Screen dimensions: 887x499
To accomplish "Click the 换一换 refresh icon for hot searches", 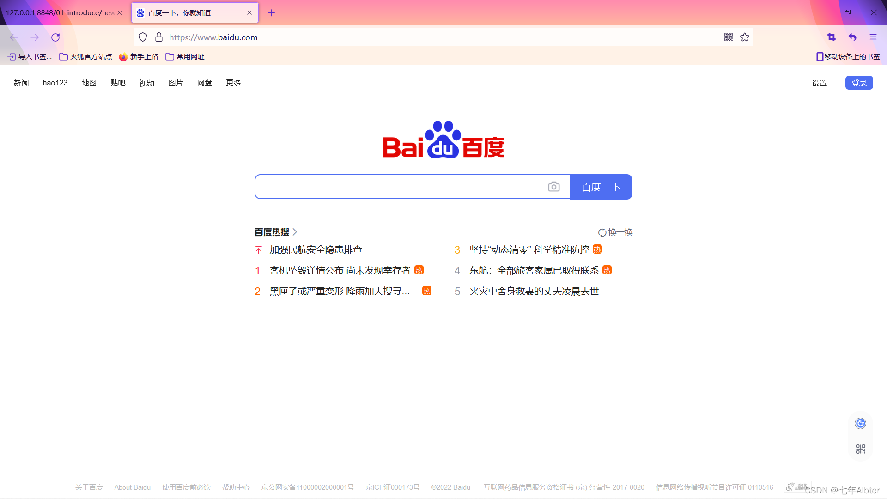I will (x=601, y=232).
